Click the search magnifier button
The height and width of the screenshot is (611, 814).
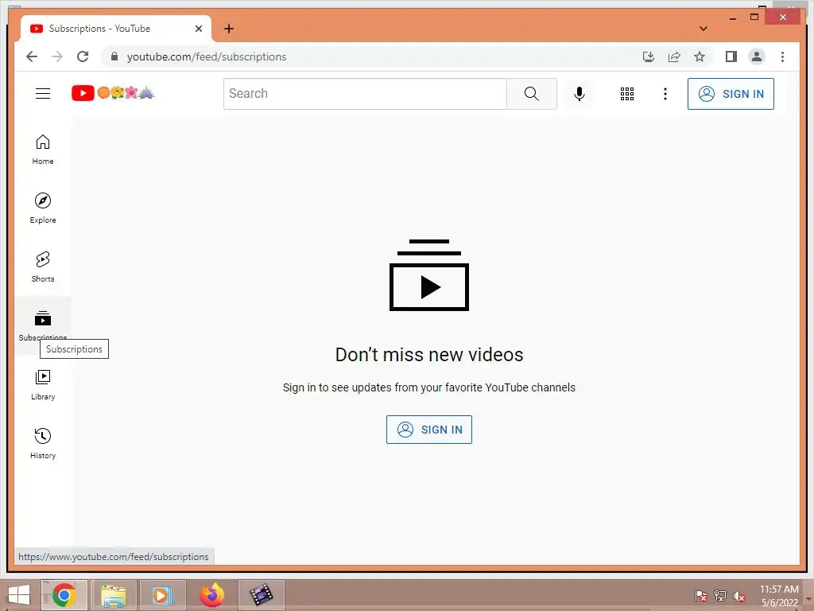click(x=531, y=94)
